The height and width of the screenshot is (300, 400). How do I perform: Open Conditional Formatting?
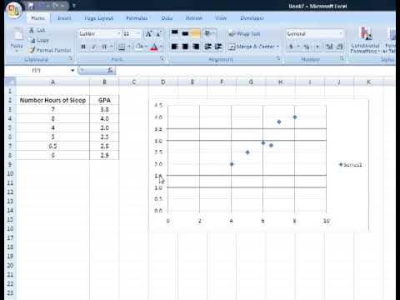[365, 40]
